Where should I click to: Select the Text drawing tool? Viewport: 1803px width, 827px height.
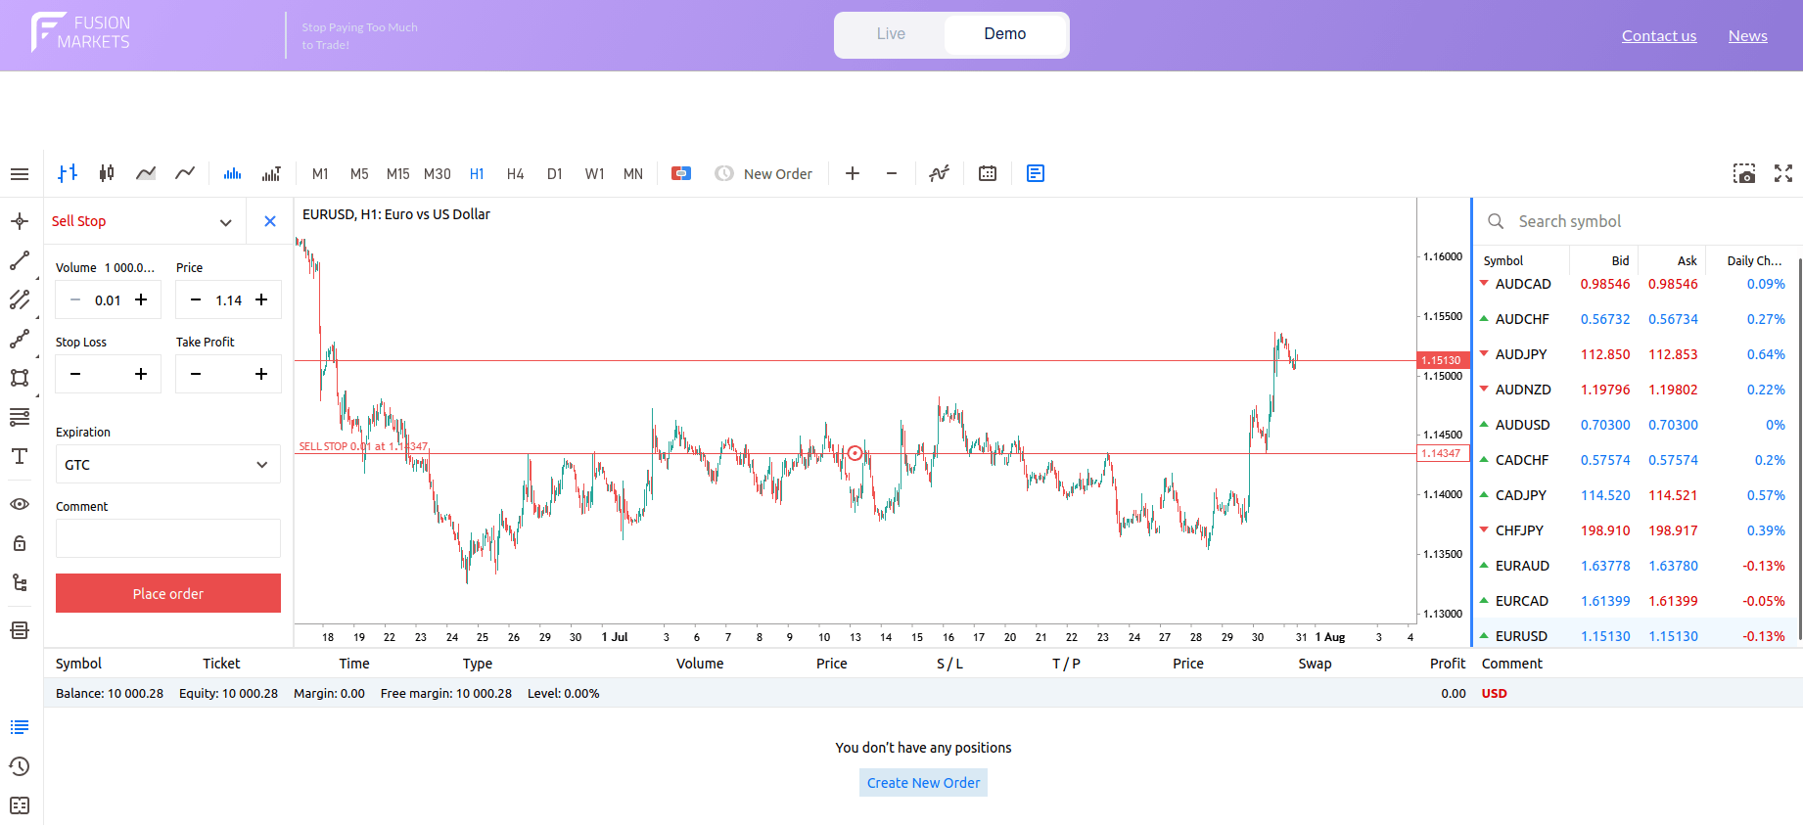tap(20, 456)
